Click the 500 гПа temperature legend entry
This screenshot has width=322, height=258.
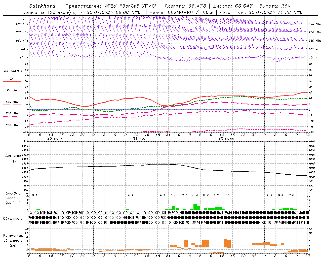point(12,125)
